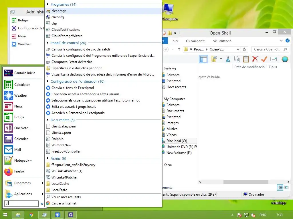Launch Calculator from start menu
The width and height of the screenshot is (293, 219).
point(24,85)
